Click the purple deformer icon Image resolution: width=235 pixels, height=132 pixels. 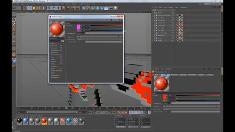pyautogui.click(x=102, y=8)
